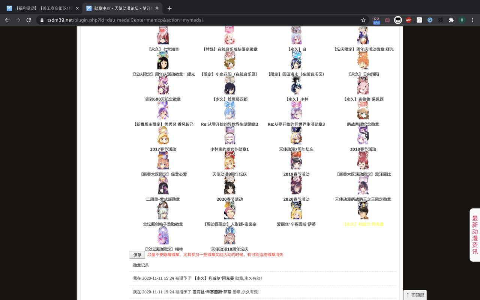The height and width of the screenshot is (300, 480).
Task: Click the 爱丽丝·辛赛西斯·萨蒂 medal image
Action: (296, 211)
